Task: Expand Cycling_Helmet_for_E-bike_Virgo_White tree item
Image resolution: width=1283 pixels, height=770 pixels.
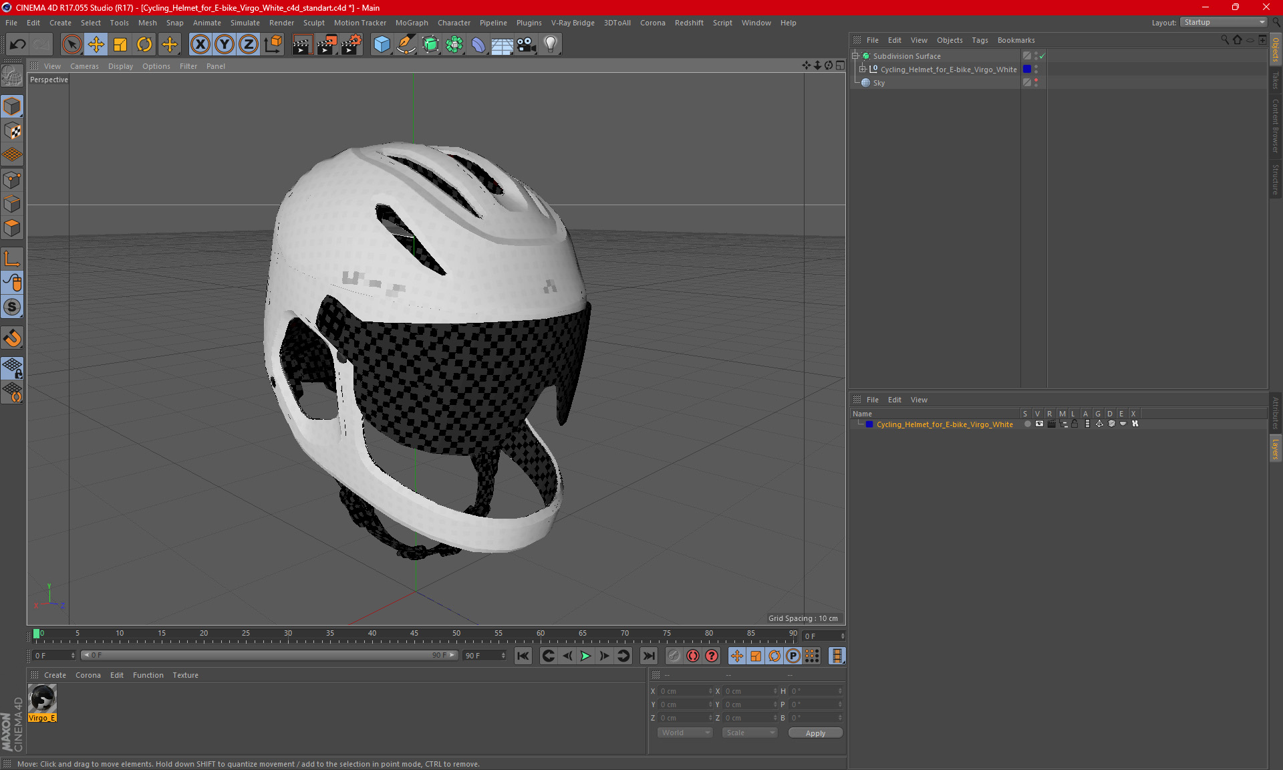Action: pyautogui.click(x=863, y=69)
